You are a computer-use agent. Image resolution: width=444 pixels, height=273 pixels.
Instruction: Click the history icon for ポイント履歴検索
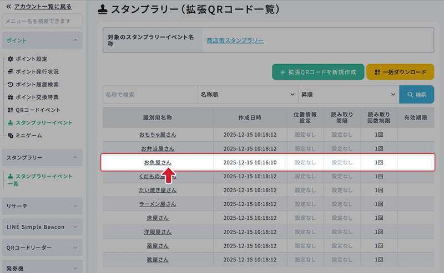(x=11, y=85)
